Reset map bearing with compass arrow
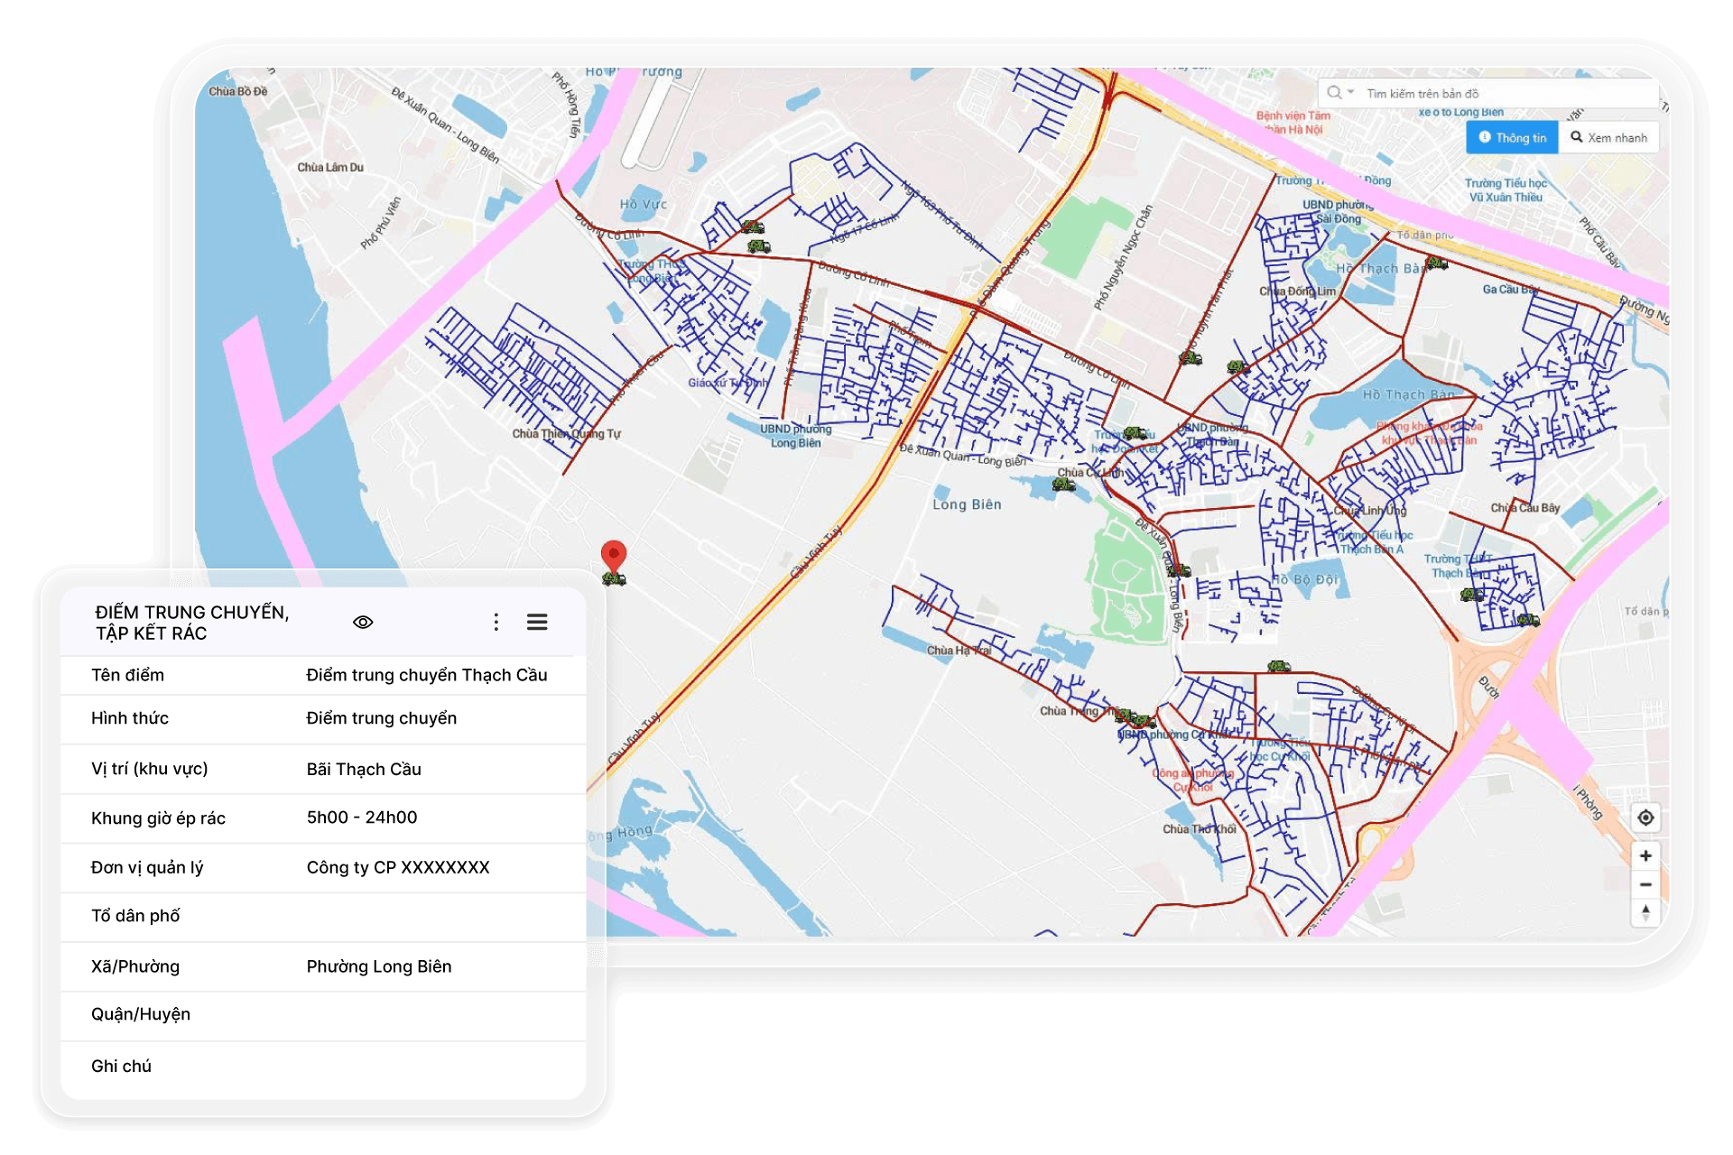The width and height of the screenshot is (1733, 1155). click(x=1645, y=912)
